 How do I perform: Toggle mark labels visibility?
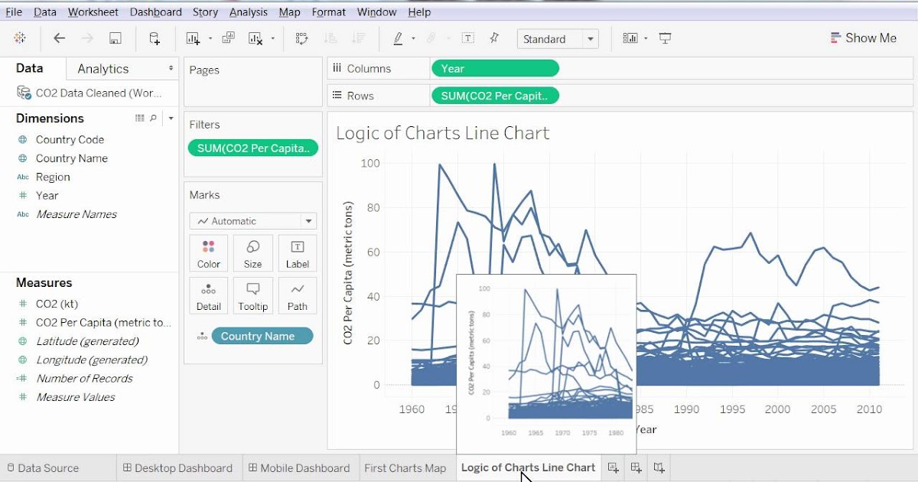point(467,38)
